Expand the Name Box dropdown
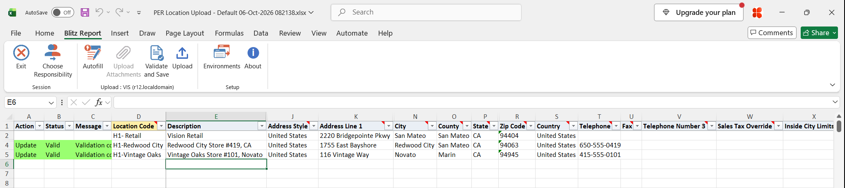The image size is (845, 188). (x=51, y=103)
